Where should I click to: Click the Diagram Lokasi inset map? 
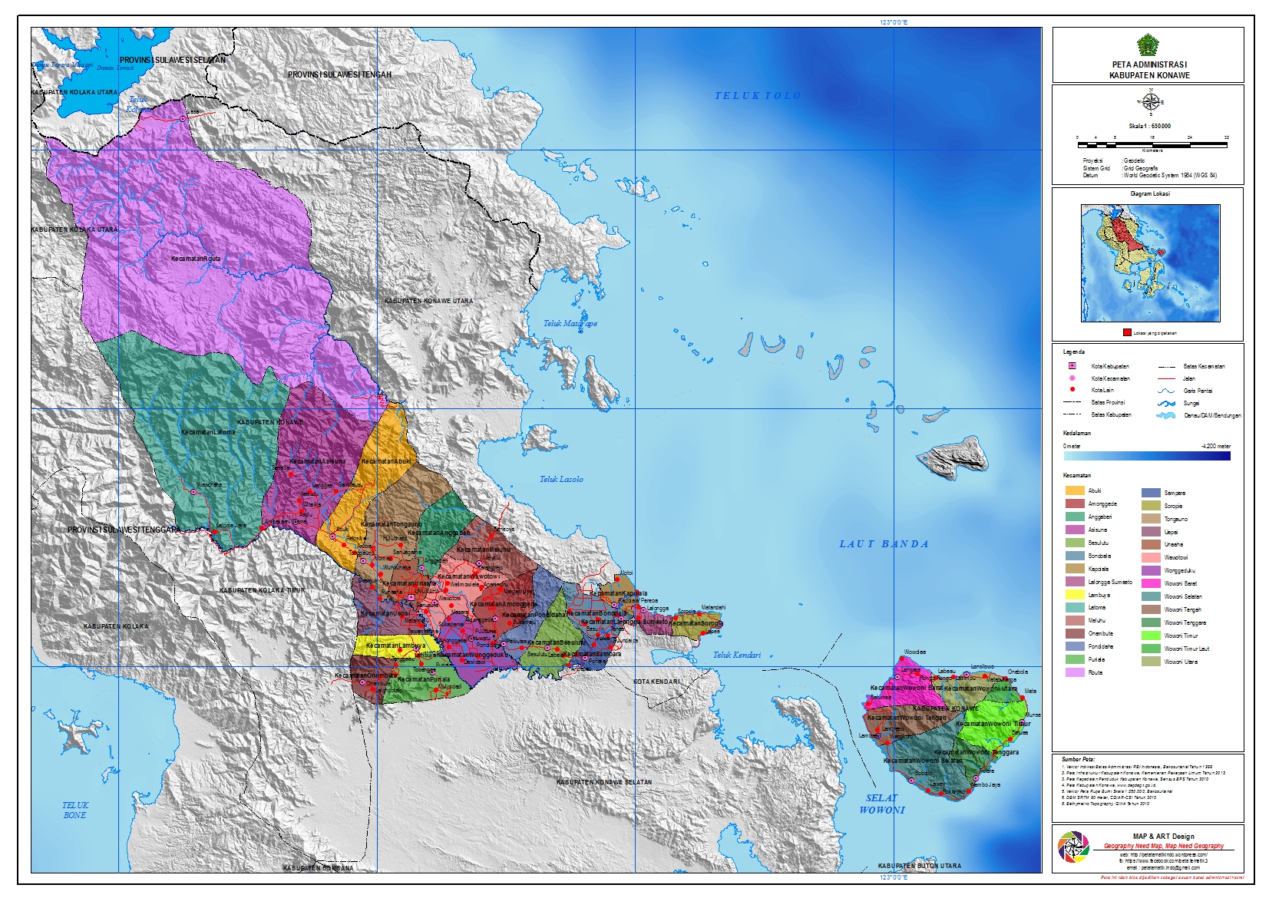click(x=1150, y=263)
